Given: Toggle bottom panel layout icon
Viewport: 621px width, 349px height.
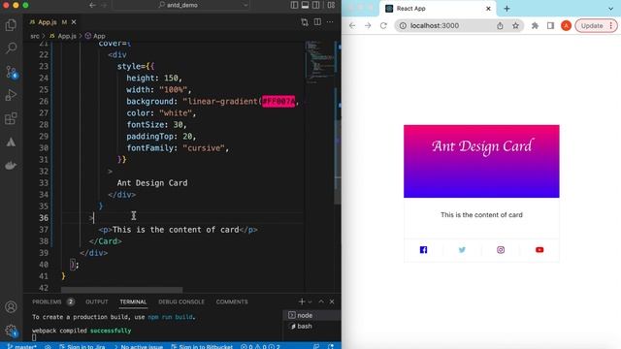Looking at the screenshot, I should (305, 5).
